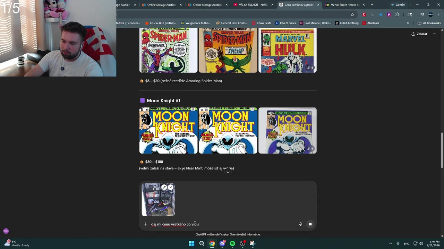Open the Windows Start menu
Screen dimensions: 444x249
pyautogui.click(x=191, y=243)
